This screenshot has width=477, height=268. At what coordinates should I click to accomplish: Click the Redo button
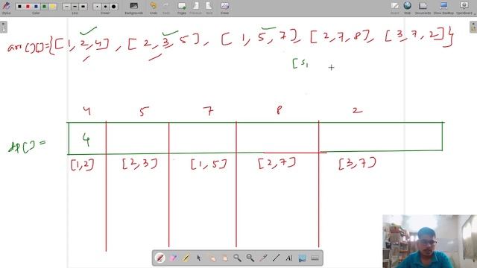pyautogui.click(x=165, y=7)
